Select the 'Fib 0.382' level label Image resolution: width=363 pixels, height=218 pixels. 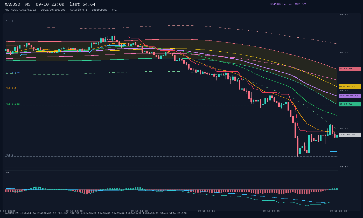click(13, 104)
